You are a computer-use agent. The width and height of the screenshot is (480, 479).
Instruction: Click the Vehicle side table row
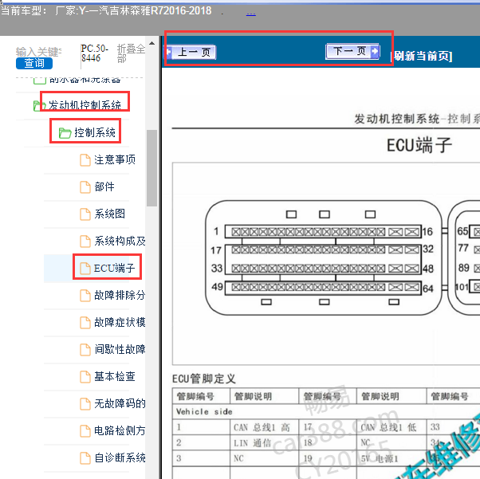(326, 412)
